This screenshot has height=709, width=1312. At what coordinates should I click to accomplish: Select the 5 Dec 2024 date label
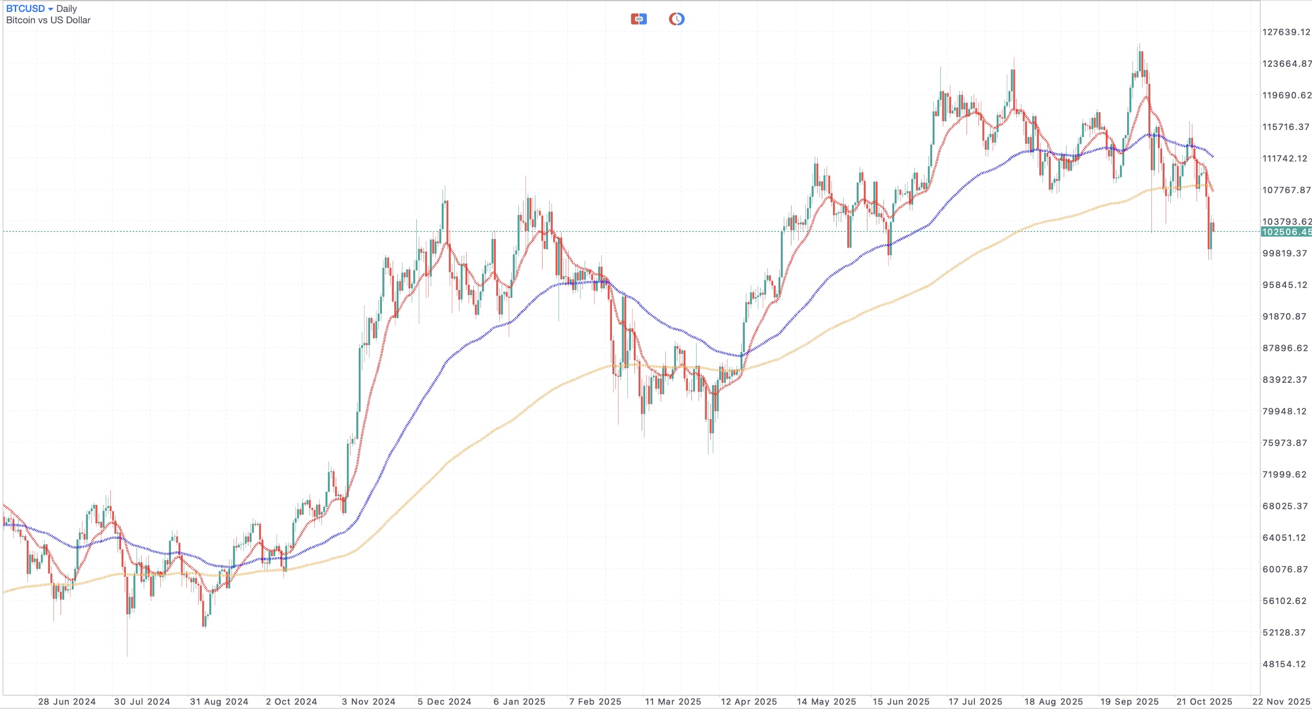click(x=445, y=702)
